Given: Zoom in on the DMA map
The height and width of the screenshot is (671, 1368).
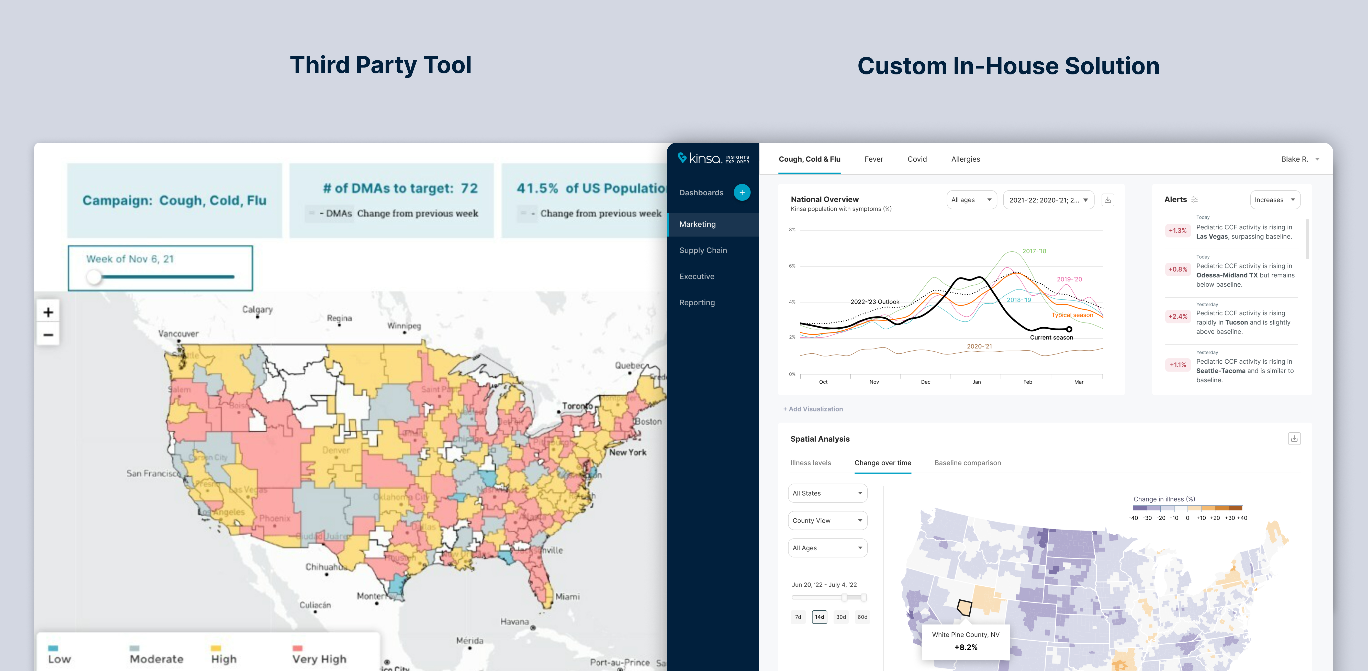Looking at the screenshot, I should (48, 312).
